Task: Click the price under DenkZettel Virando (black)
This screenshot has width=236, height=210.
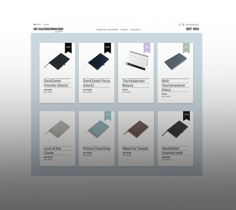Action: point(48,90)
